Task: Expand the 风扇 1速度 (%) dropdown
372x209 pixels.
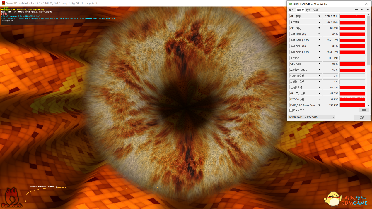Action: click(x=320, y=34)
